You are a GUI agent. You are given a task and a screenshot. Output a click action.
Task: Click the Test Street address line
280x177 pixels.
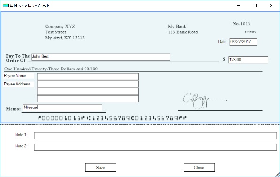tap(55, 32)
